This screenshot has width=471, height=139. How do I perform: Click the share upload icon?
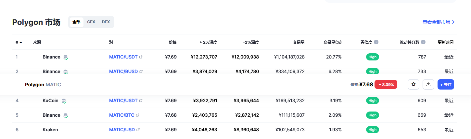pyautogui.click(x=428, y=84)
